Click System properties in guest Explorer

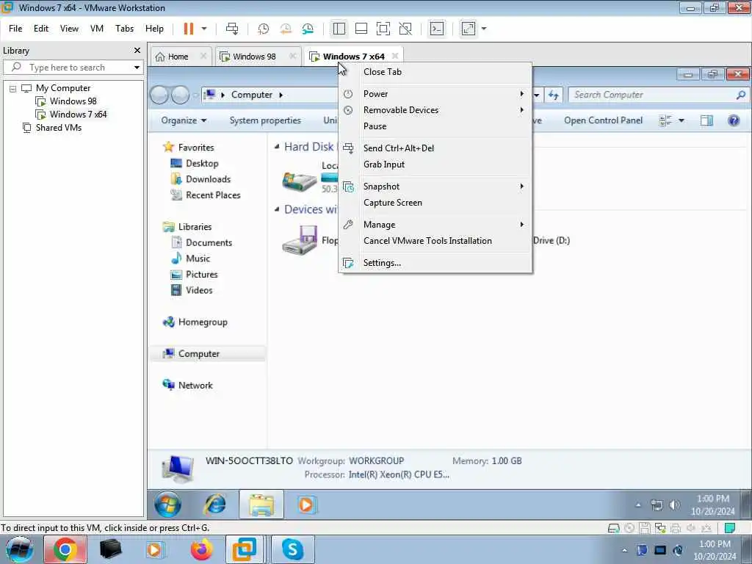pos(265,120)
